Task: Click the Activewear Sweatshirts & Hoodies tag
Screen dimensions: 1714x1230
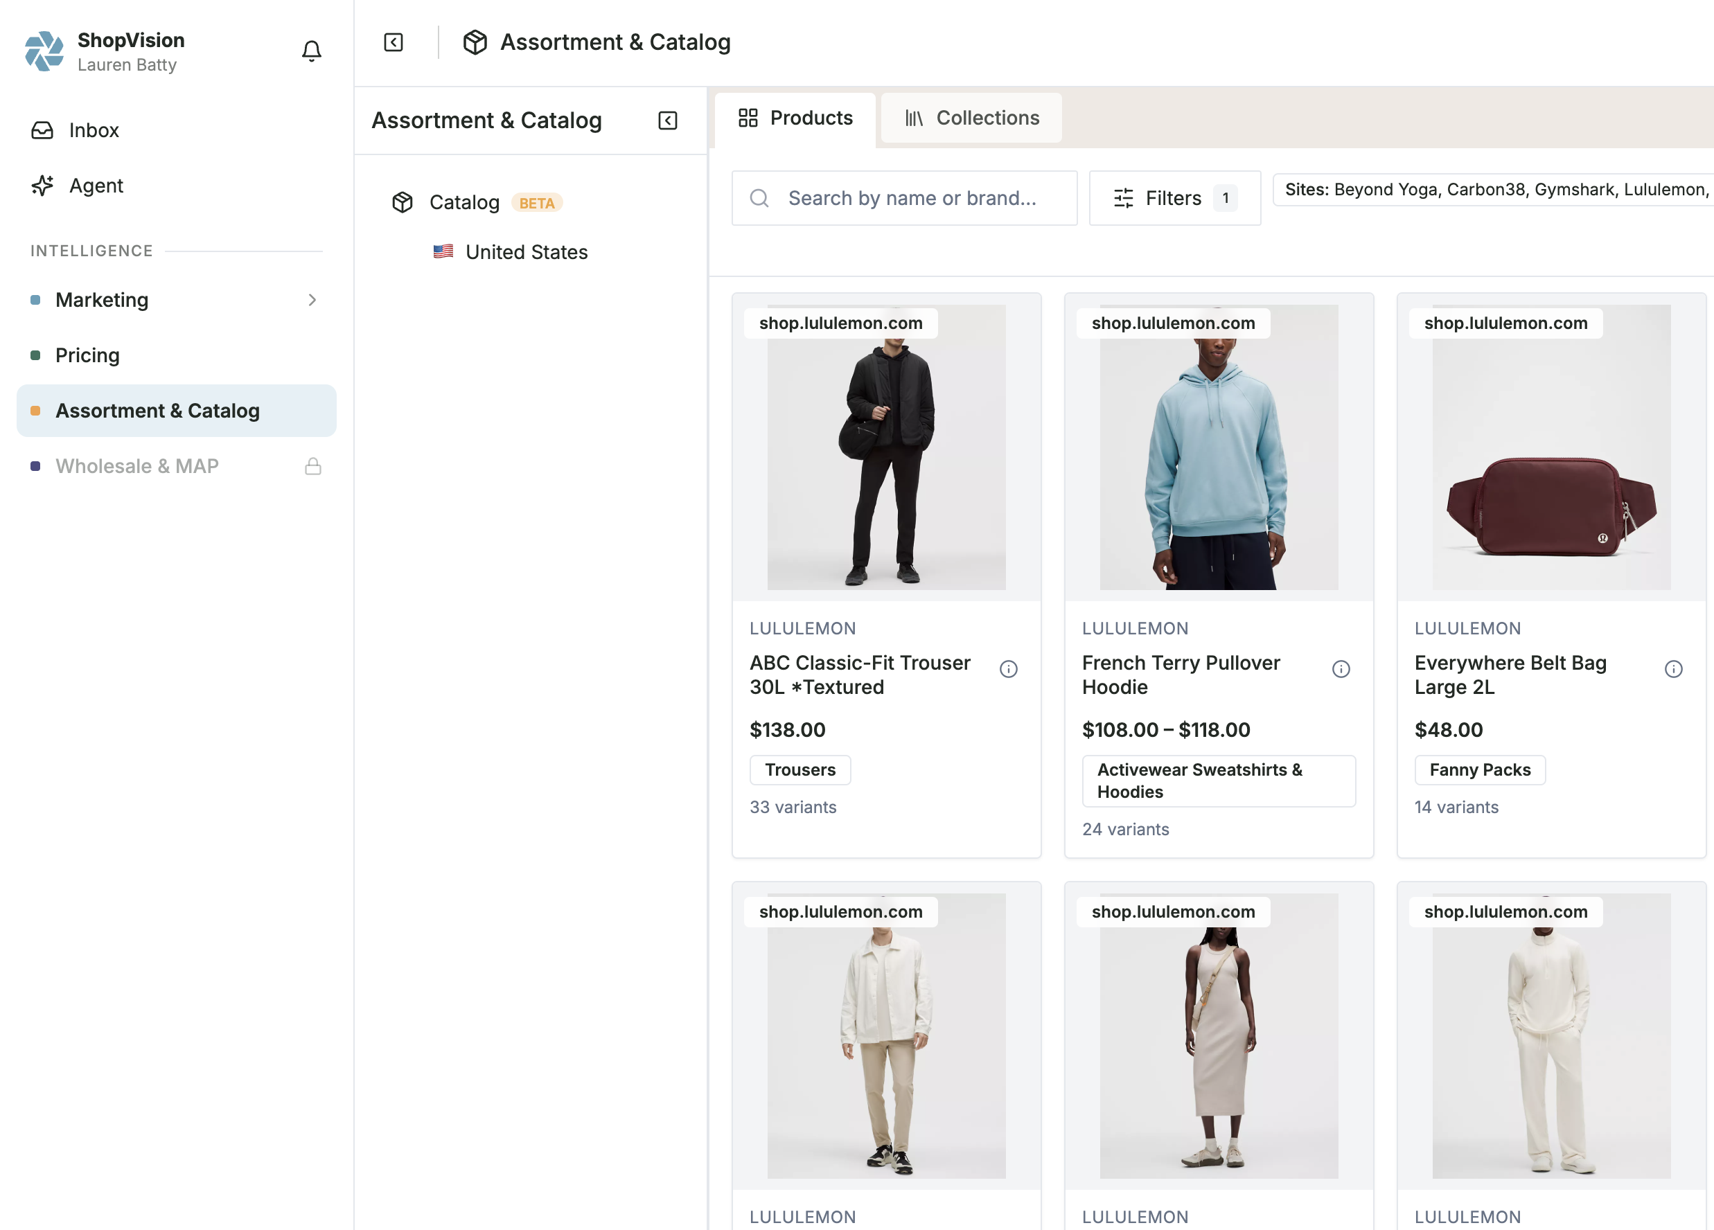Action: pos(1219,781)
